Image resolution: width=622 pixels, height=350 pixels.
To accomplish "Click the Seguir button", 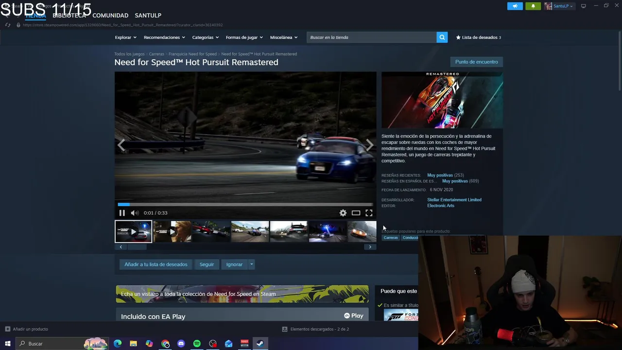I will pos(207,264).
